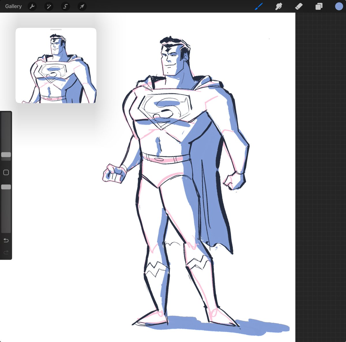This screenshot has height=342, width=346.
Task: Activate the Transform arrow tool
Action: point(82,6)
